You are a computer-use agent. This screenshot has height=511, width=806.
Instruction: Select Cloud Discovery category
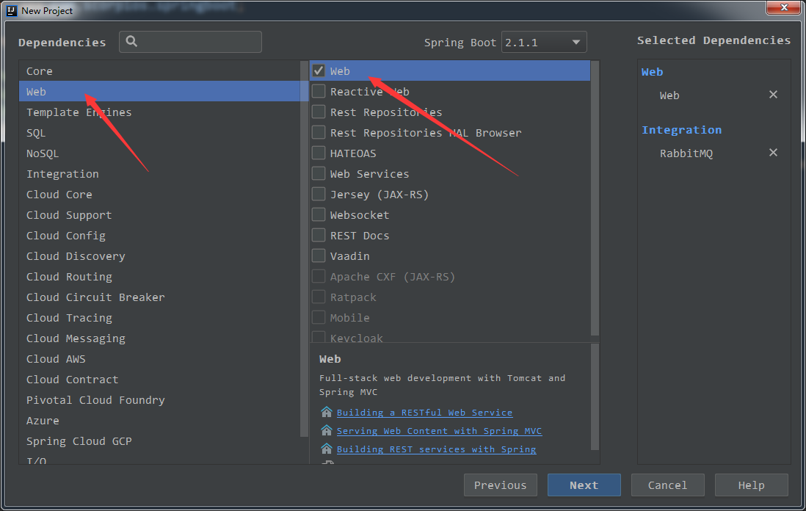pyautogui.click(x=160, y=256)
